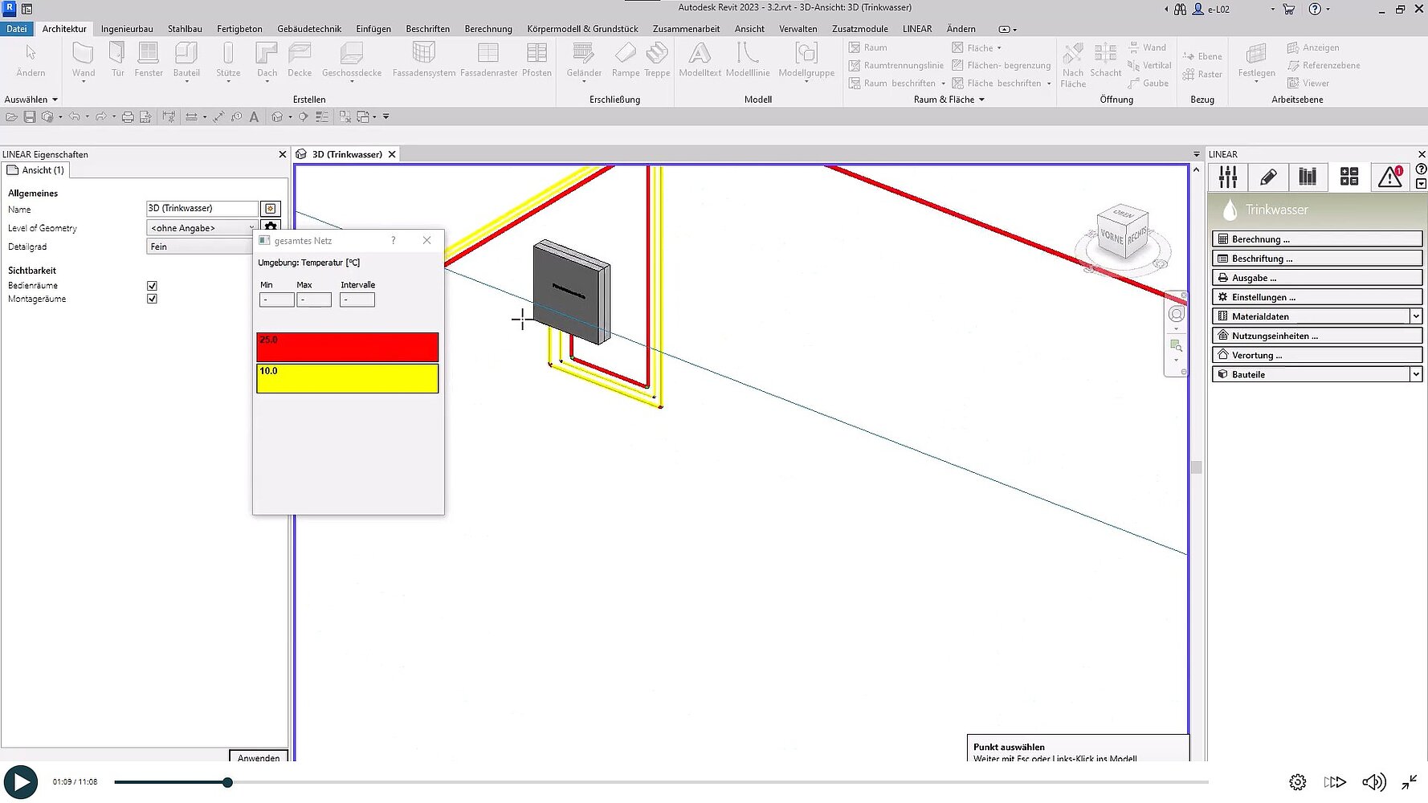Open the LINEAR sliders settings icon
1428x803 pixels.
(x=1227, y=177)
